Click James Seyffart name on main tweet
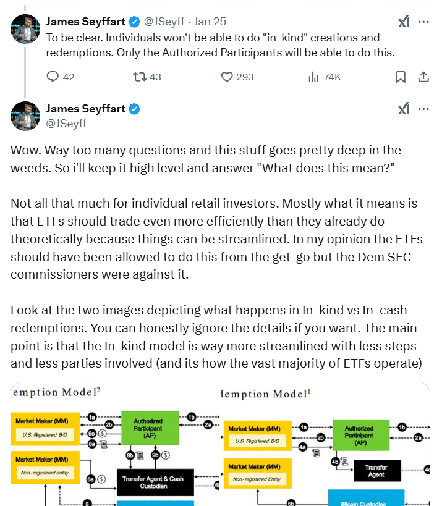This screenshot has height=506, width=442. coord(85,109)
